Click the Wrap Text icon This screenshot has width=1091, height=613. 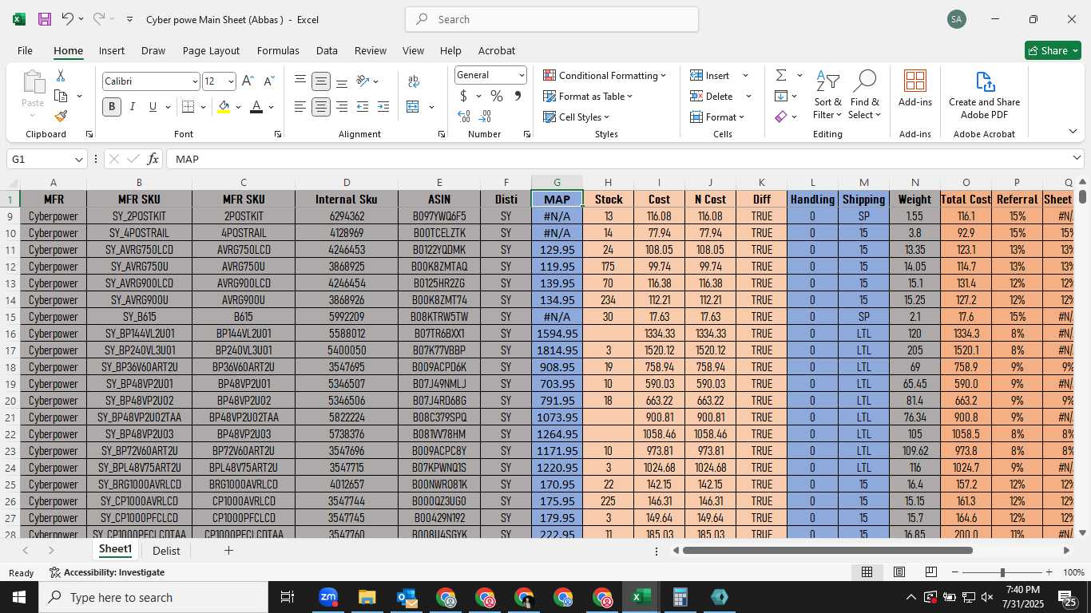pyautogui.click(x=414, y=81)
